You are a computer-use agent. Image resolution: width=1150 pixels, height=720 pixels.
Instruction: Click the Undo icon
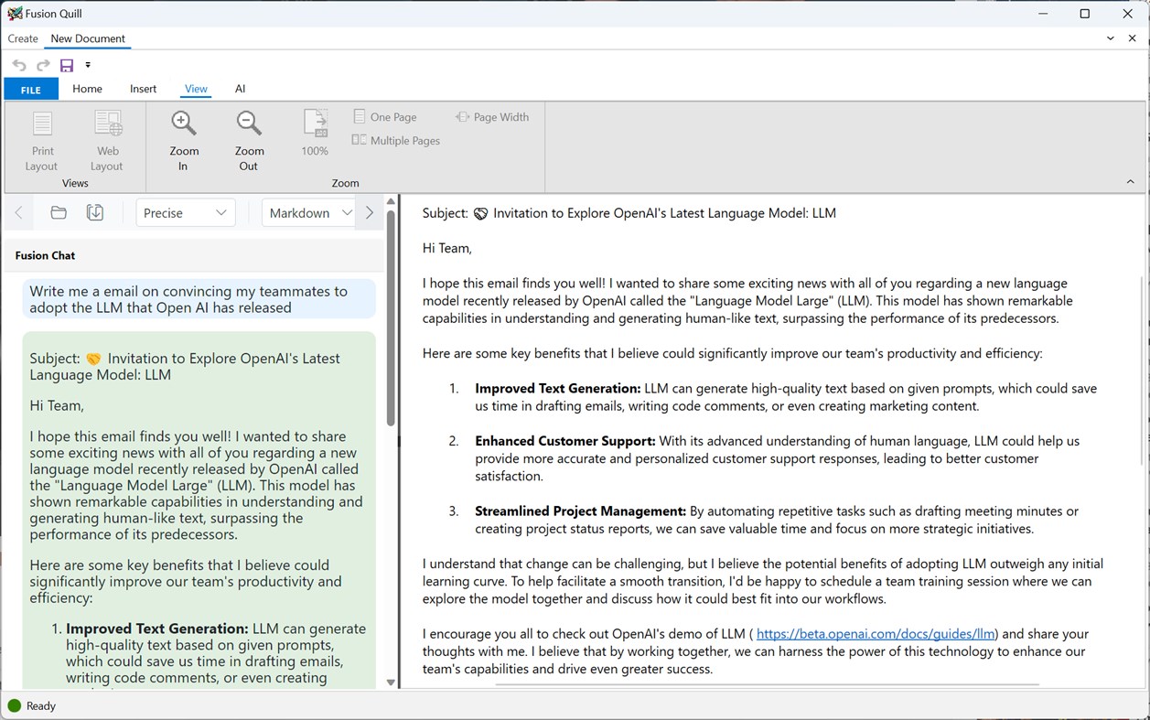[17, 64]
